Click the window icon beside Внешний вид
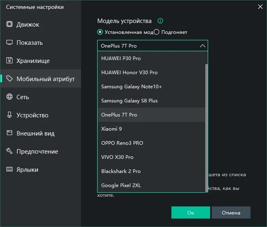The image size is (267, 227). [10, 133]
